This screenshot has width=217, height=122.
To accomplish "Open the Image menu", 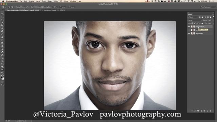I will click(32, 1).
